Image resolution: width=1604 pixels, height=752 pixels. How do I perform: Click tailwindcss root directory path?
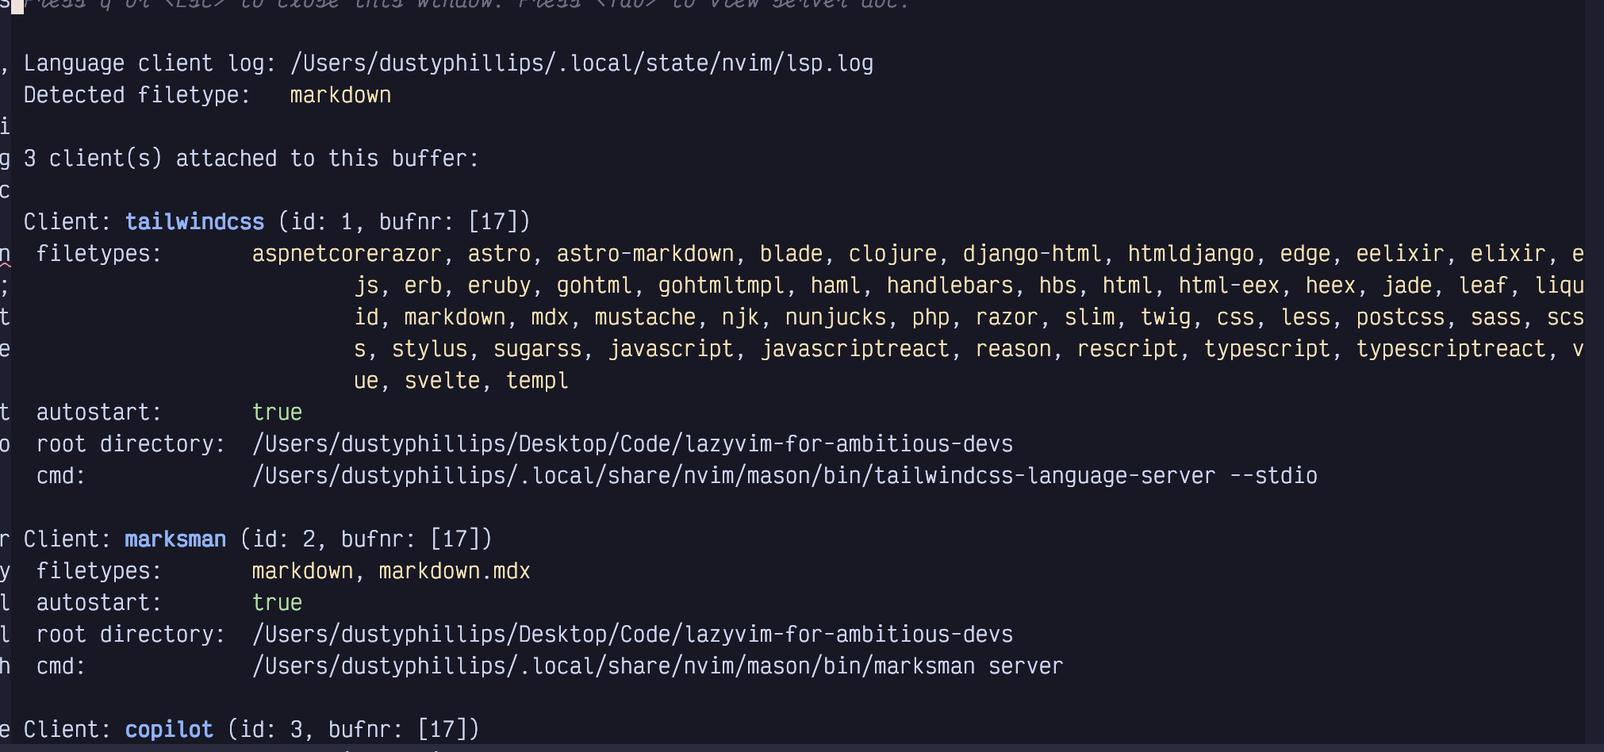pyautogui.click(x=632, y=444)
